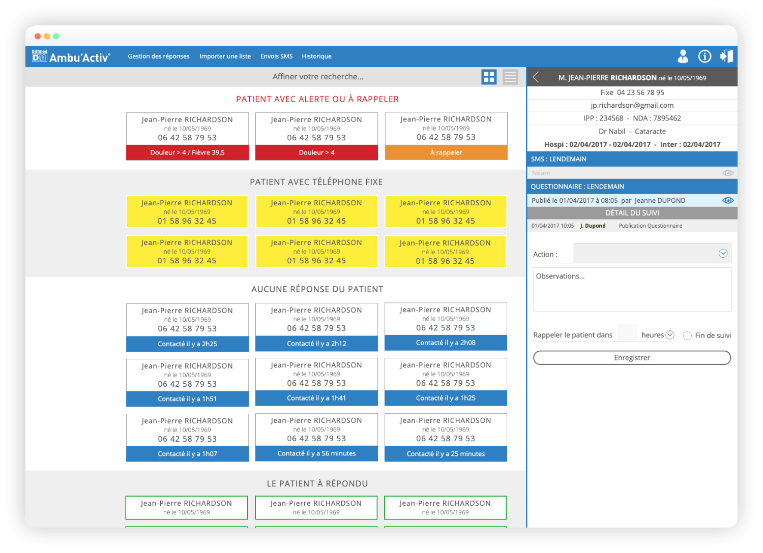Open the Action dropdown
The image size is (763, 553).
point(652,253)
